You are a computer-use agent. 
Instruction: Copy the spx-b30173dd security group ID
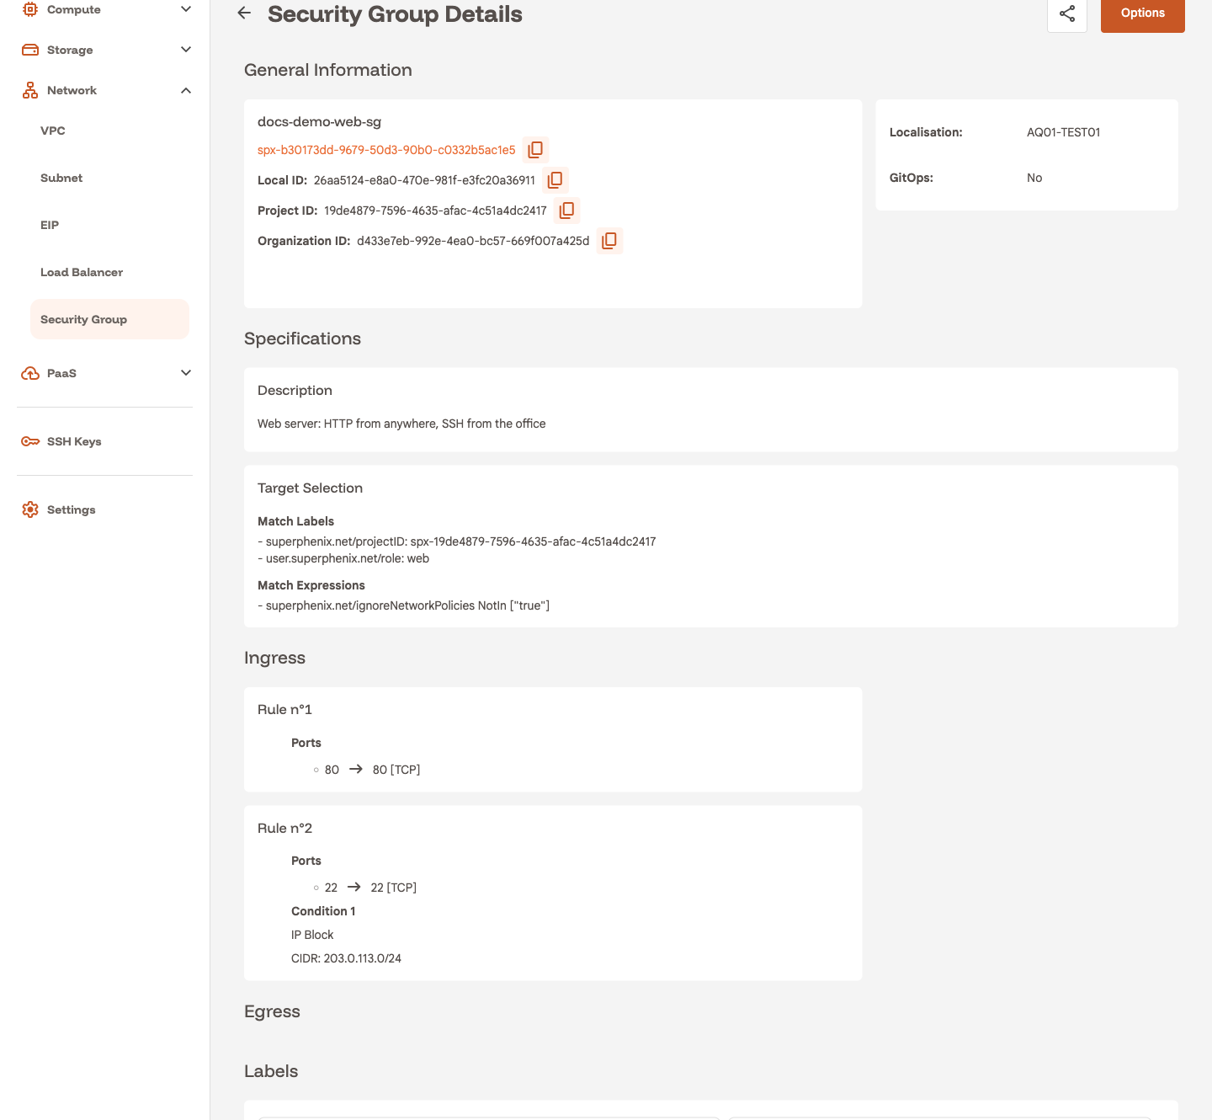pyautogui.click(x=535, y=150)
